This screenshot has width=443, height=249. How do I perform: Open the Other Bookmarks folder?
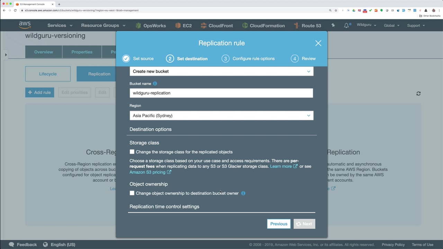point(430,16)
